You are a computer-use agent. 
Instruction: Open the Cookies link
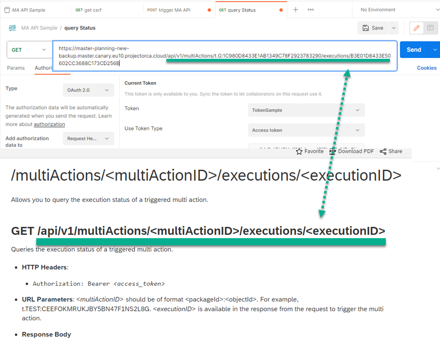427,68
